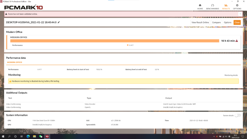Viewport: 247px width, 139px height.
Task: Switch to the Results section
Action: pos(226,7)
